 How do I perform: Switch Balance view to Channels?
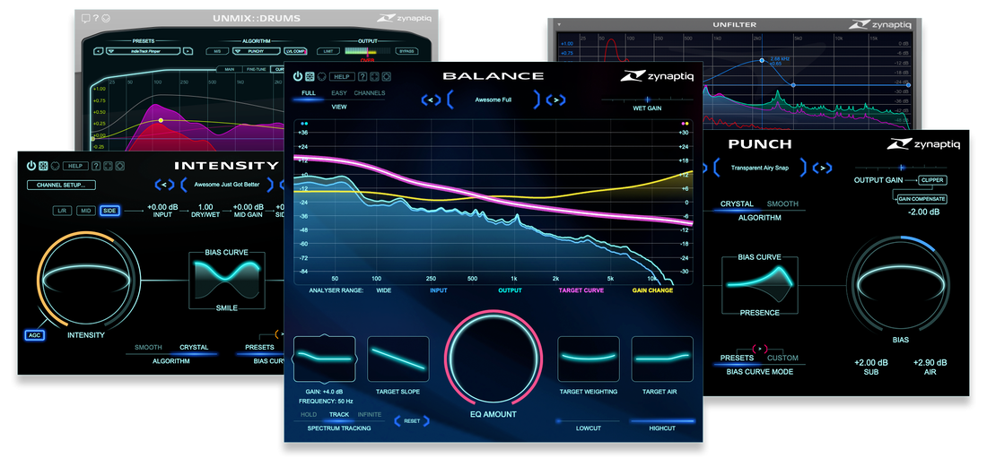click(370, 93)
